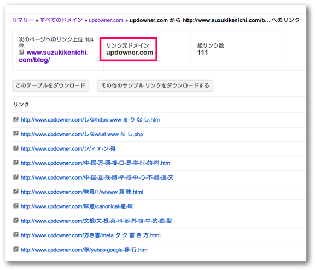Image resolution: width=315 pixels, height=270 pixels.
Task: Click external icon for https-www-あ-り-な-し.htm row
Action: click(16, 119)
